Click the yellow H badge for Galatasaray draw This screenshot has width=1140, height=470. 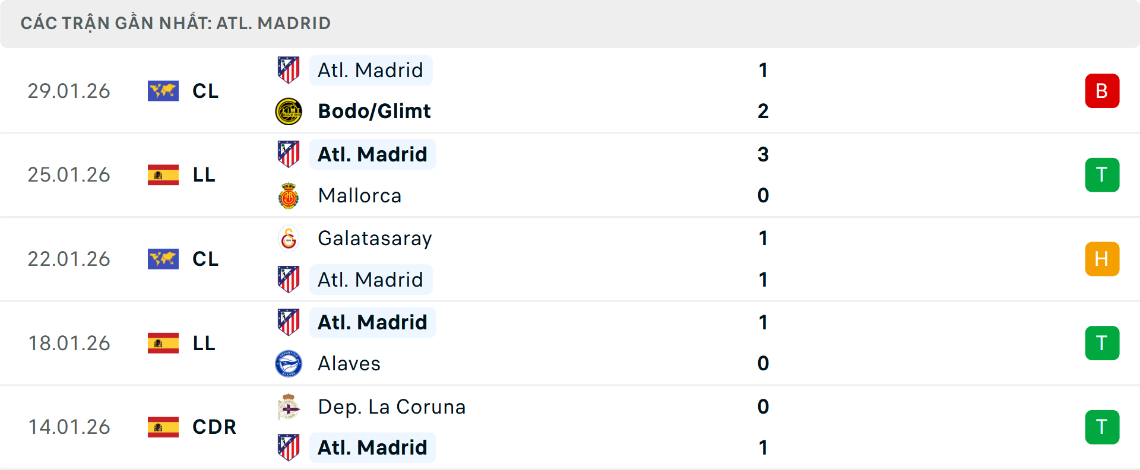[x=1102, y=259]
